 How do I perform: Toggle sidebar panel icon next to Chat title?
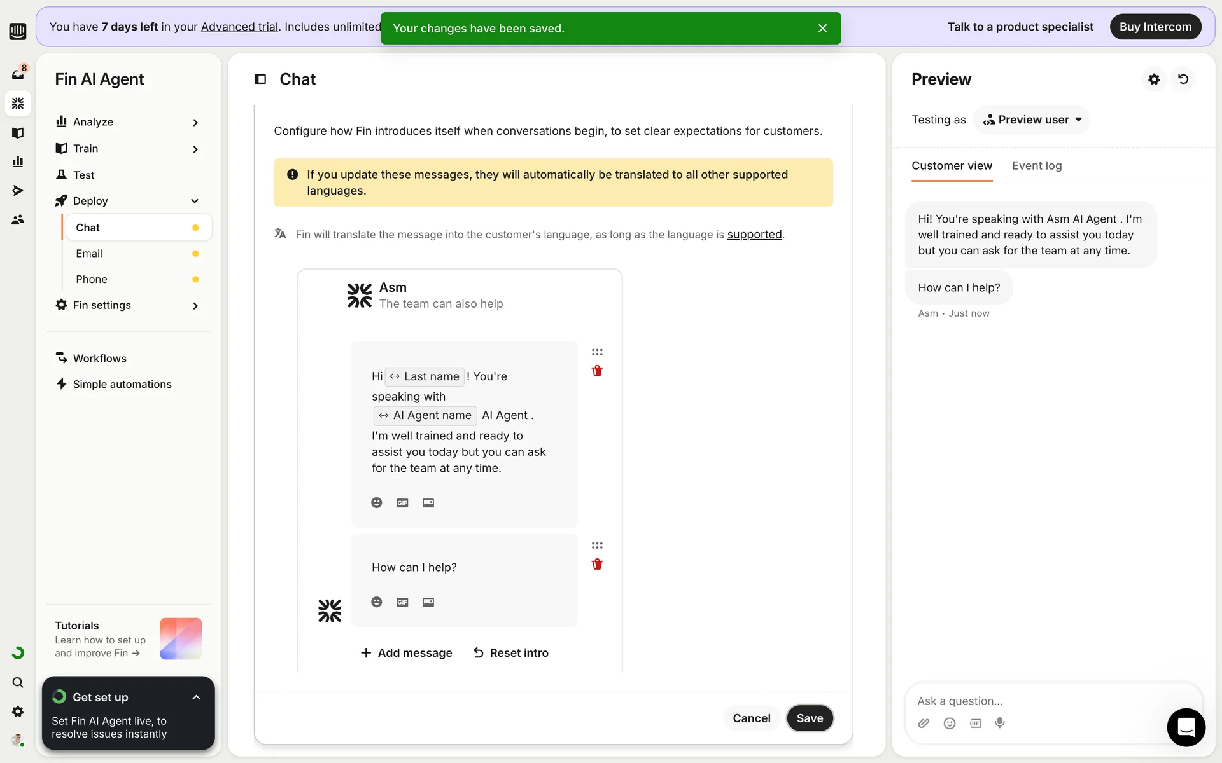[260, 79]
